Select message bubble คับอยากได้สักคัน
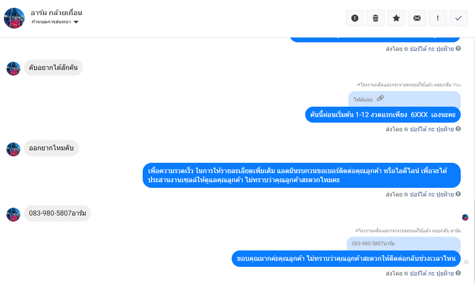475x285 pixels. pos(53,67)
